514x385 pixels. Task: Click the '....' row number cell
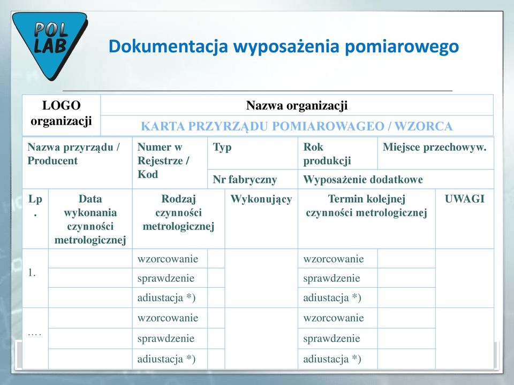(x=35, y=338)
